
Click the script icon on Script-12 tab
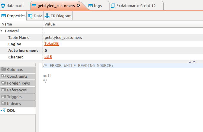point(113,6)
